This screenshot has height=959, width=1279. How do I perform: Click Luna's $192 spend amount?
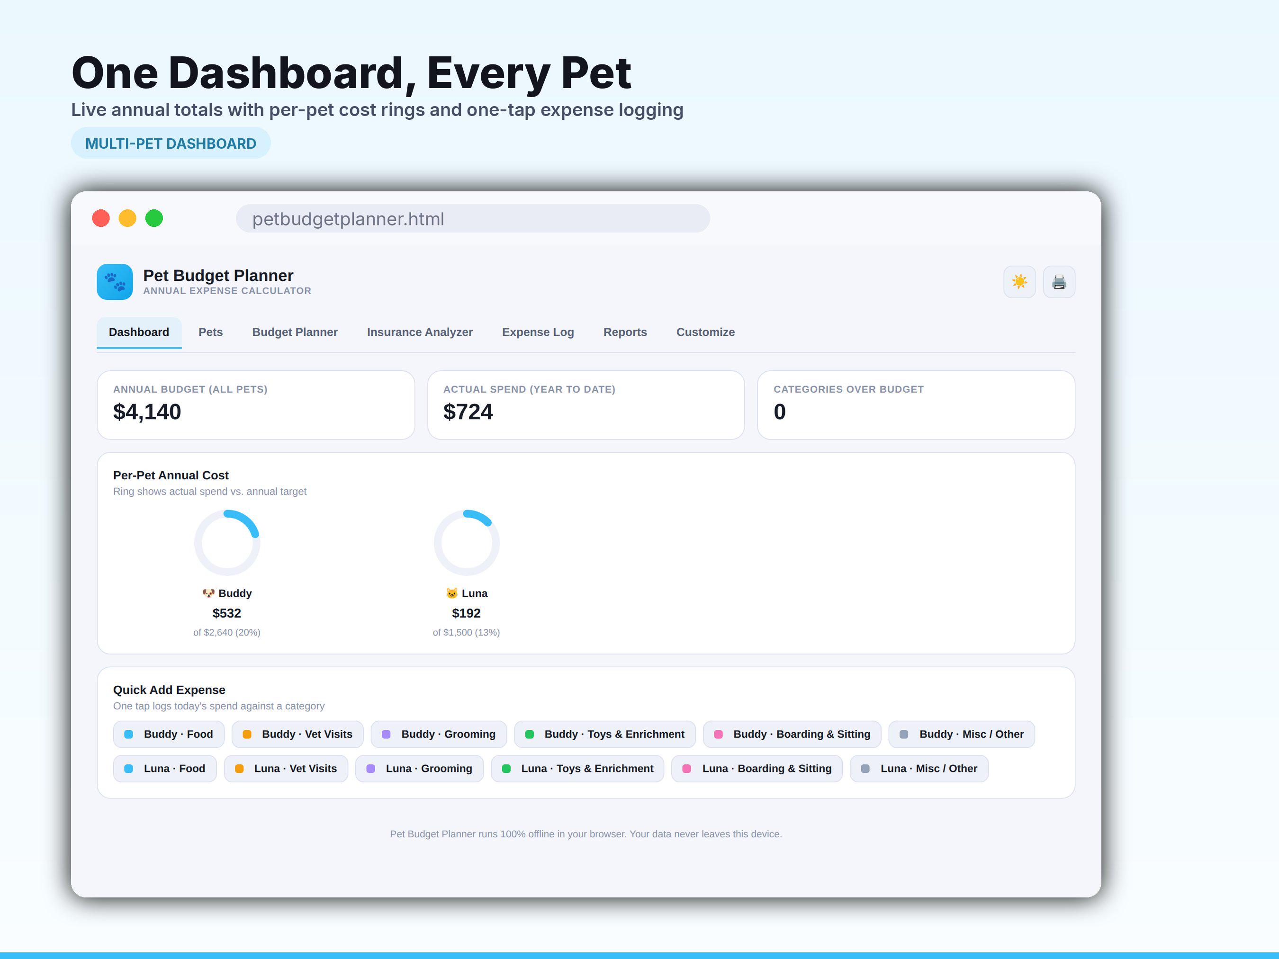(x=466, y=613)
